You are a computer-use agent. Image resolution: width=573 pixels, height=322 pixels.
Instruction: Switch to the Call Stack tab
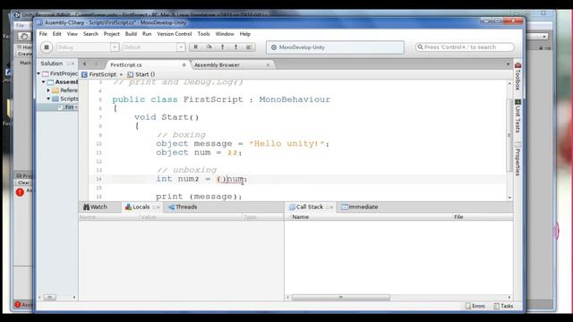[x=306, y=207]
